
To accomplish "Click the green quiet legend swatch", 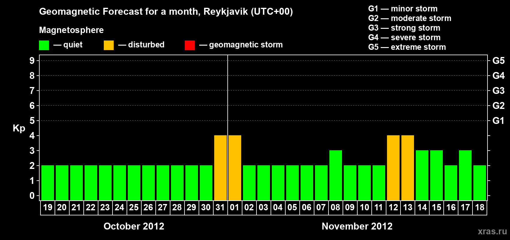I will tap(44, 45).
